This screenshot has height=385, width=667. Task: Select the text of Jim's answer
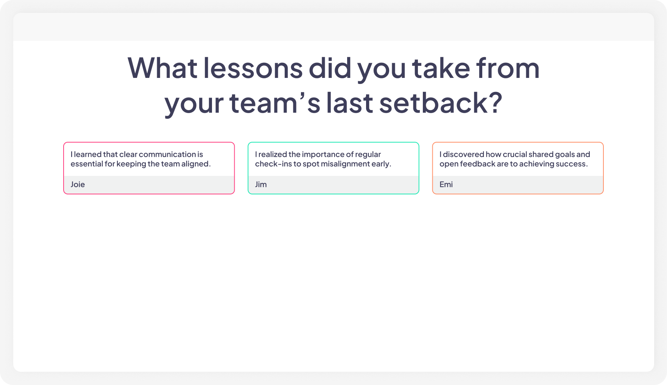[324, 159]
